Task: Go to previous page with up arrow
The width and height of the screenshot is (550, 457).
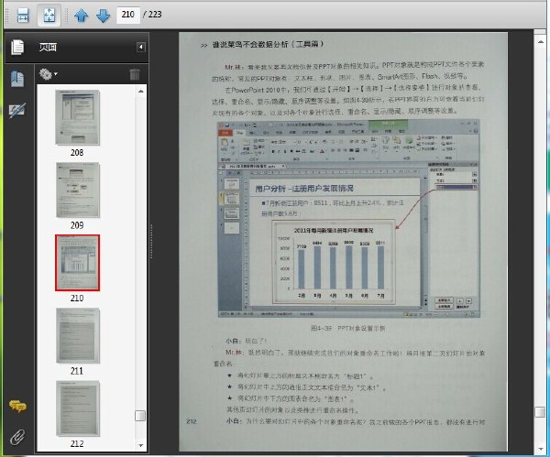Action: click(81, 16)
